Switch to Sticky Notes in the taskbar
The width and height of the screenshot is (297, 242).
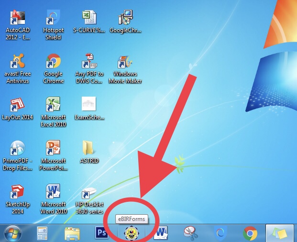tap(280, 233)
